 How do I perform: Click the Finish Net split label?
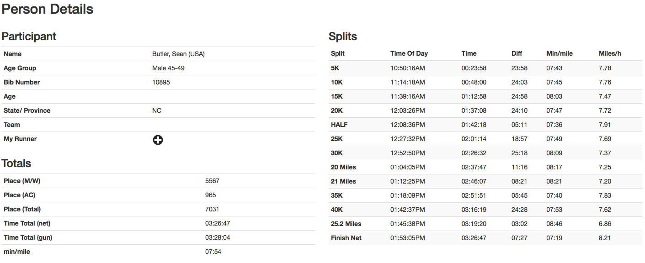(346, 238)
